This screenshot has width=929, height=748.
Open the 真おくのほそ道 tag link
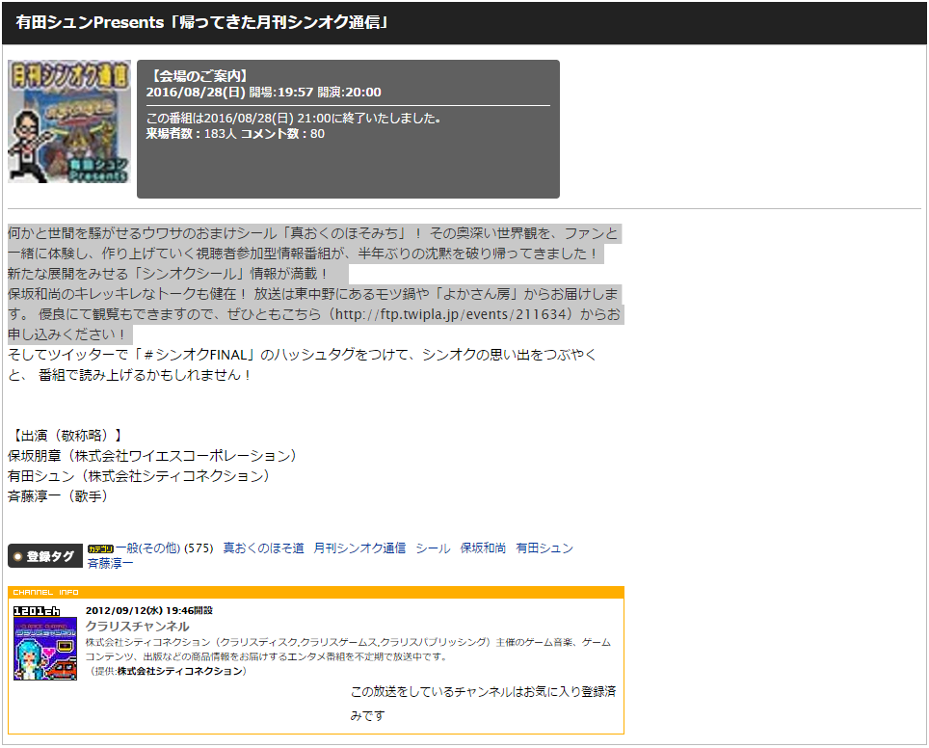pyautogui.click(x=263, y=548)
